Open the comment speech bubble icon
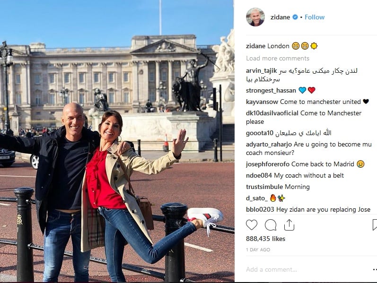The height and width of the screenshot is (283, 377). pyautogui.click(x=271, y=225)
